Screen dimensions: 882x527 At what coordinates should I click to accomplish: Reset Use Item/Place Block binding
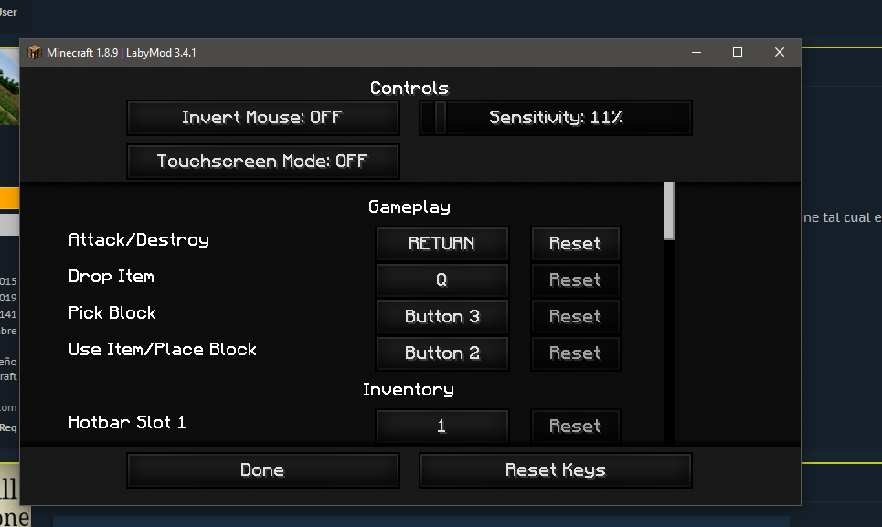(576, 353)
